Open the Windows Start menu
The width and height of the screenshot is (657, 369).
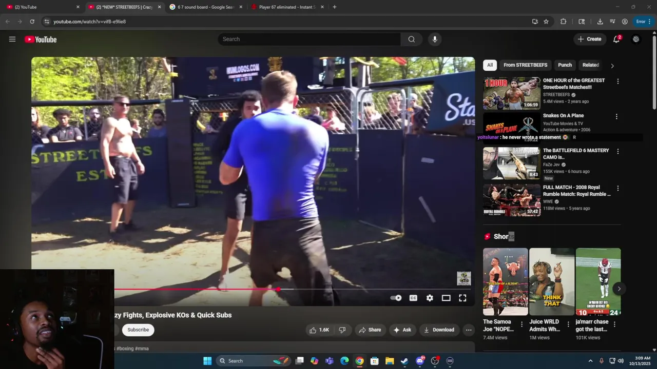(x=207, y=361)
